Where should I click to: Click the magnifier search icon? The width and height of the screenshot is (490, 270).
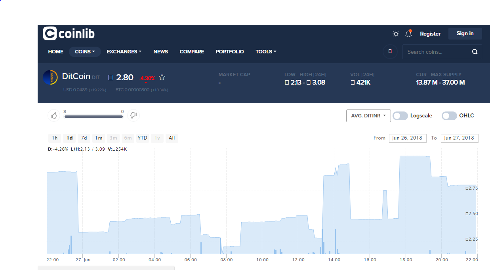pyautogui.click(x=475, y=52)
